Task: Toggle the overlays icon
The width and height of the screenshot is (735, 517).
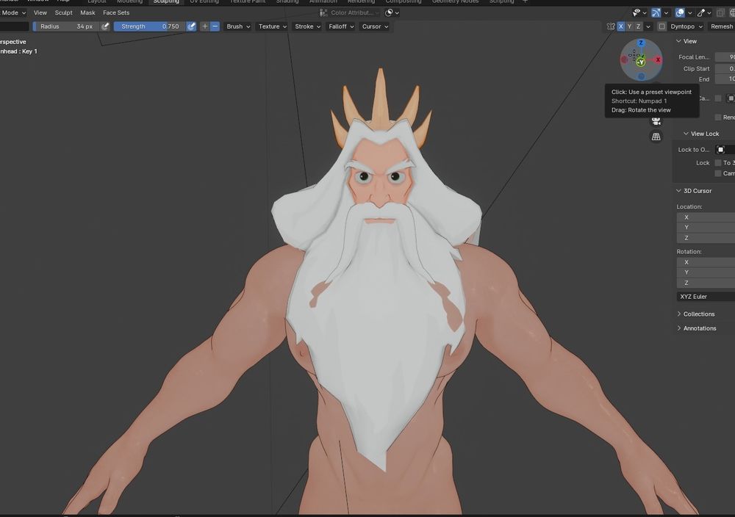Action: point(680,12)
